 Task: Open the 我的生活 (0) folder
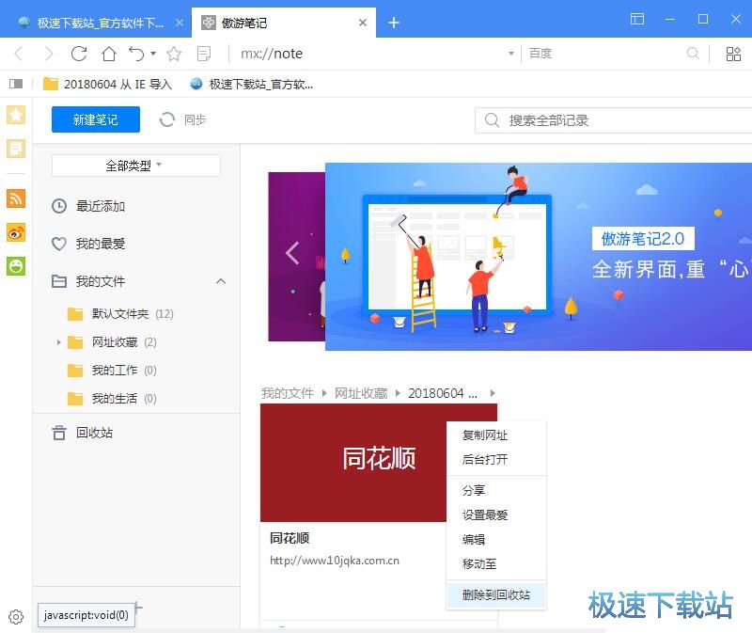pos(112,398)
